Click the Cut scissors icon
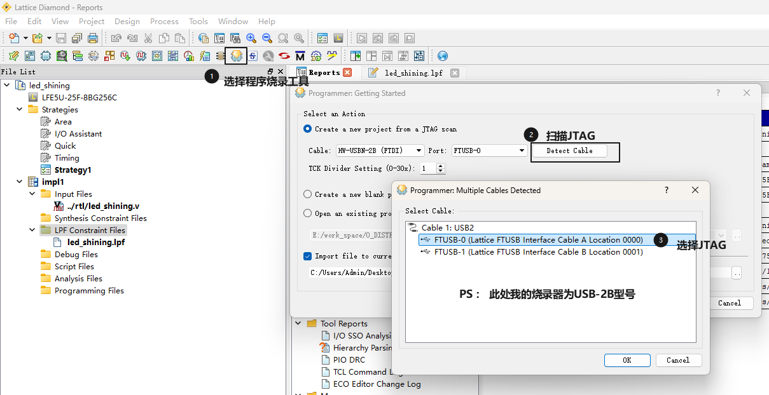This screenshot has width=769, height=395. coord(148,38)
